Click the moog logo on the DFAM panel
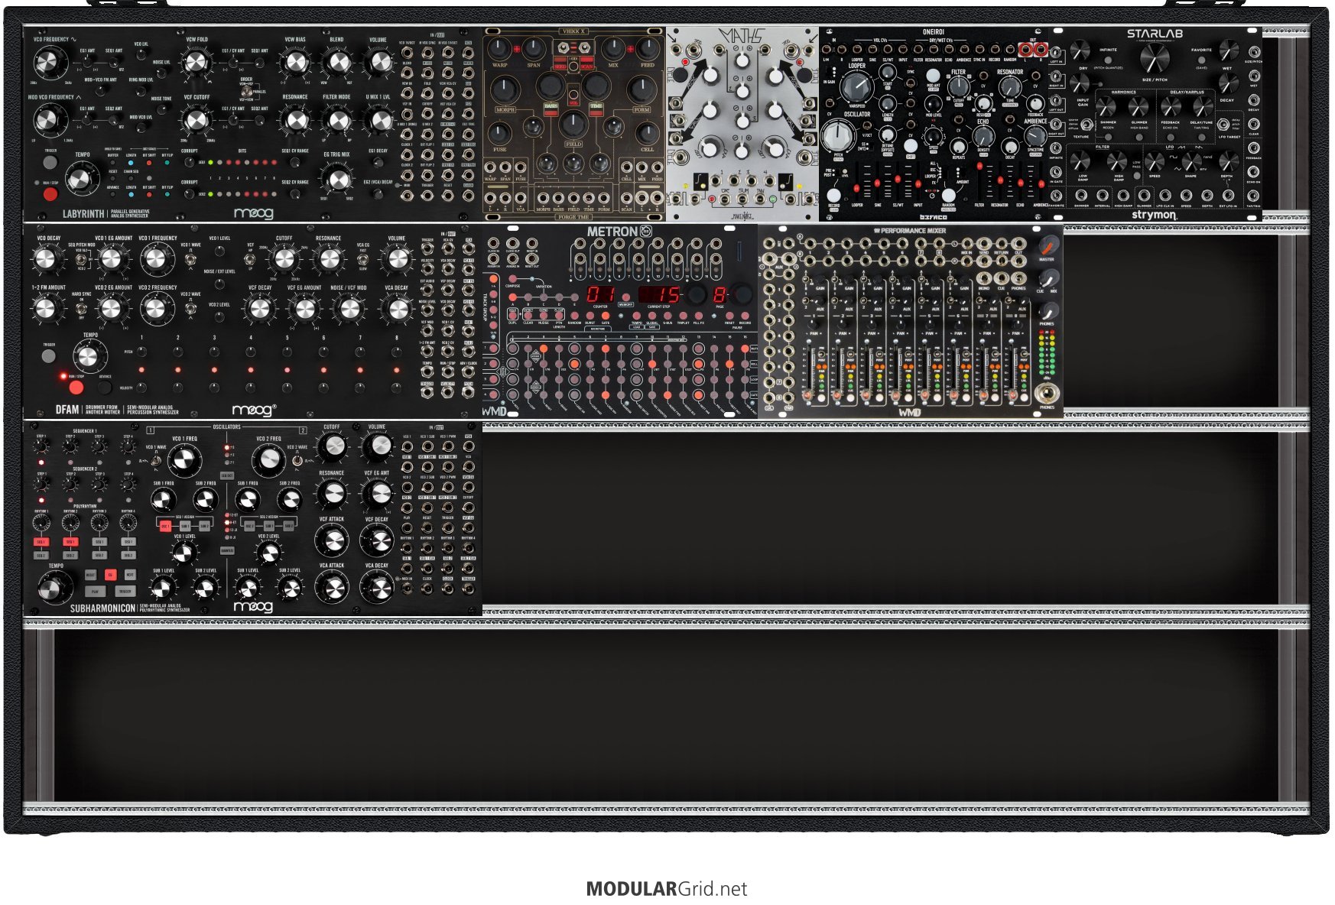 click(253, 410)
